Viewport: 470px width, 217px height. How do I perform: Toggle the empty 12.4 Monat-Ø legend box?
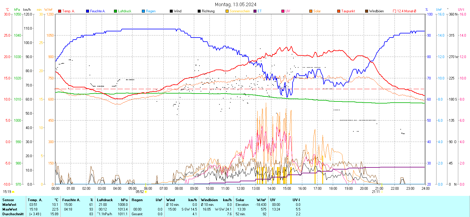[x=395, y=11]
